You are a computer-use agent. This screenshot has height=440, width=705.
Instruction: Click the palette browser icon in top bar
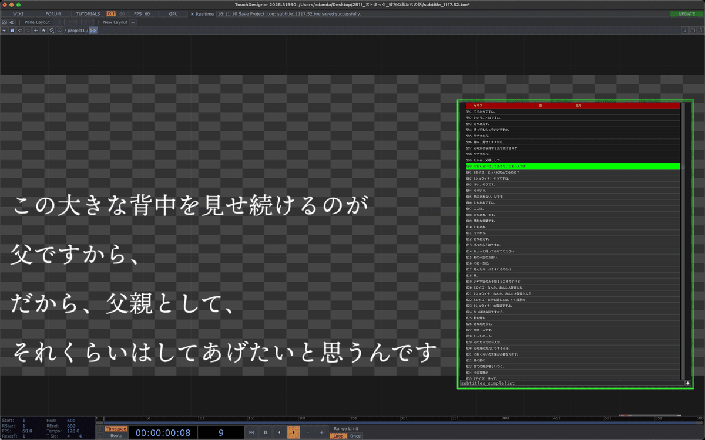pos(12,22)
